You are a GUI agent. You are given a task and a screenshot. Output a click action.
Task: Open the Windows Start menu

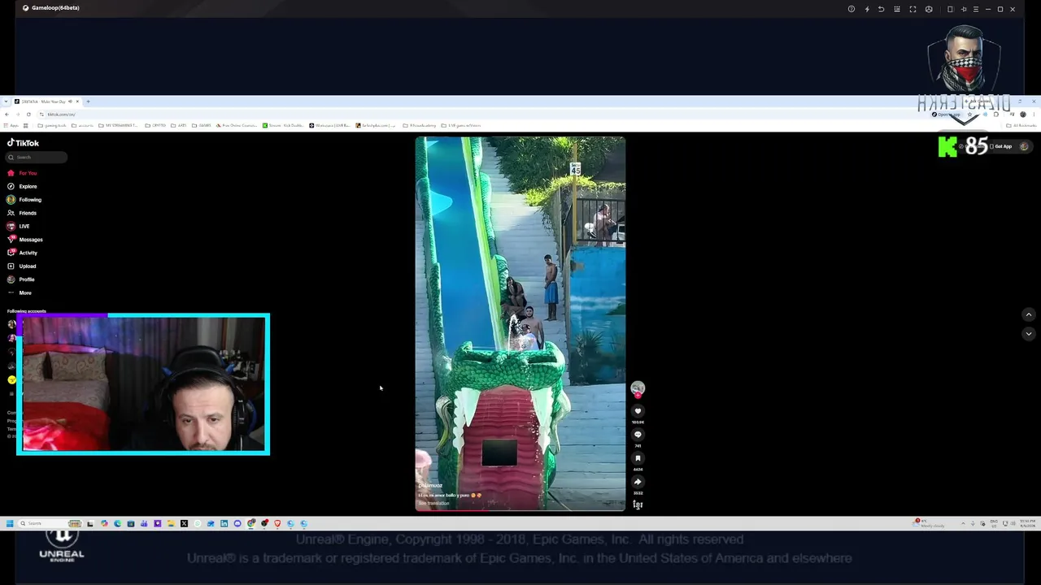pos(10,523)
